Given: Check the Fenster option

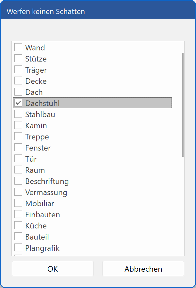Looking at the screenshot, I should (18, 148).
